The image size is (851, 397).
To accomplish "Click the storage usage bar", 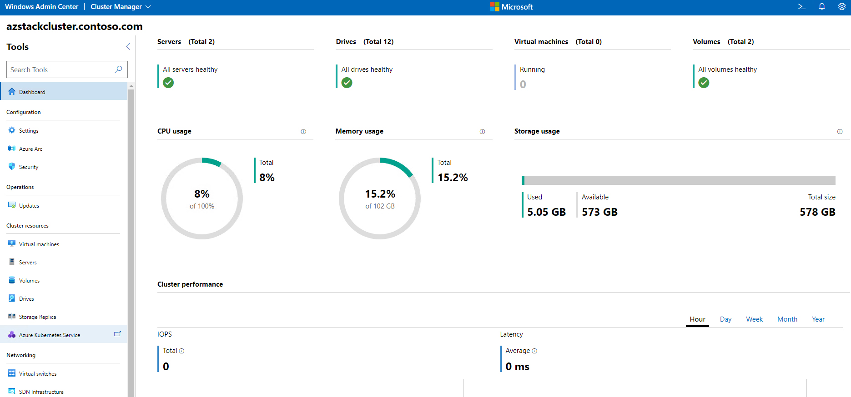I will 678,180.
